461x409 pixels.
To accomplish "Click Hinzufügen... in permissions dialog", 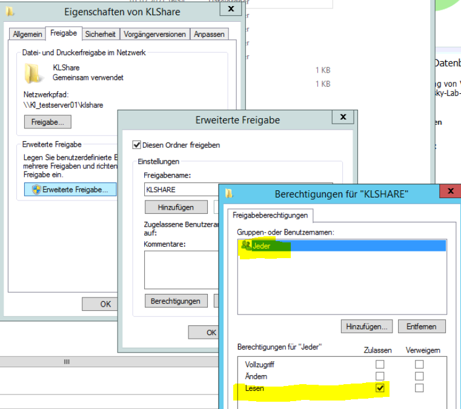I will click(367, 326).
